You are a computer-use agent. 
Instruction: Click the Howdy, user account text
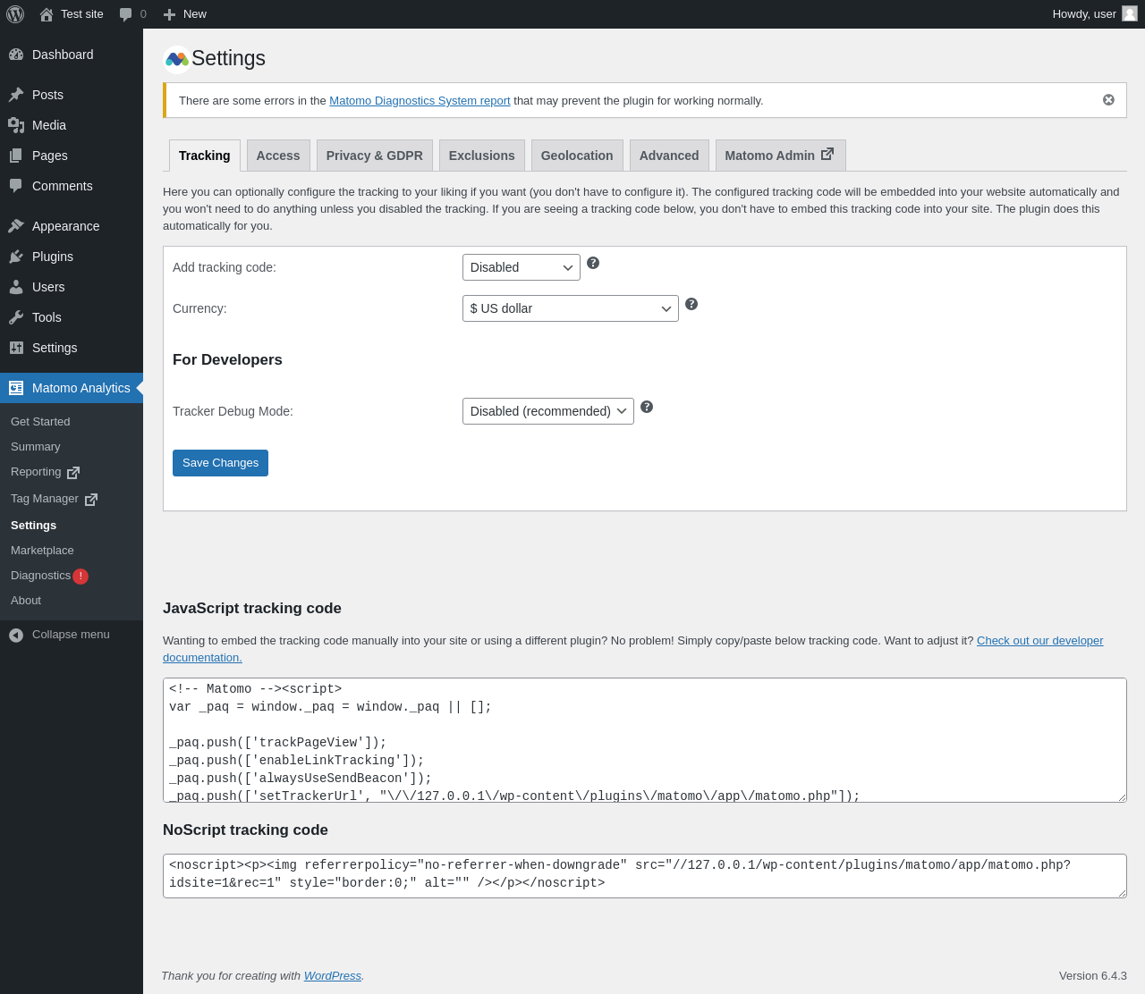[1084, 14]
